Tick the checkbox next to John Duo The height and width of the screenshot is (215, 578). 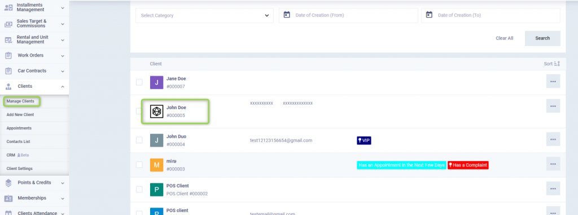(x=139, y=140)
